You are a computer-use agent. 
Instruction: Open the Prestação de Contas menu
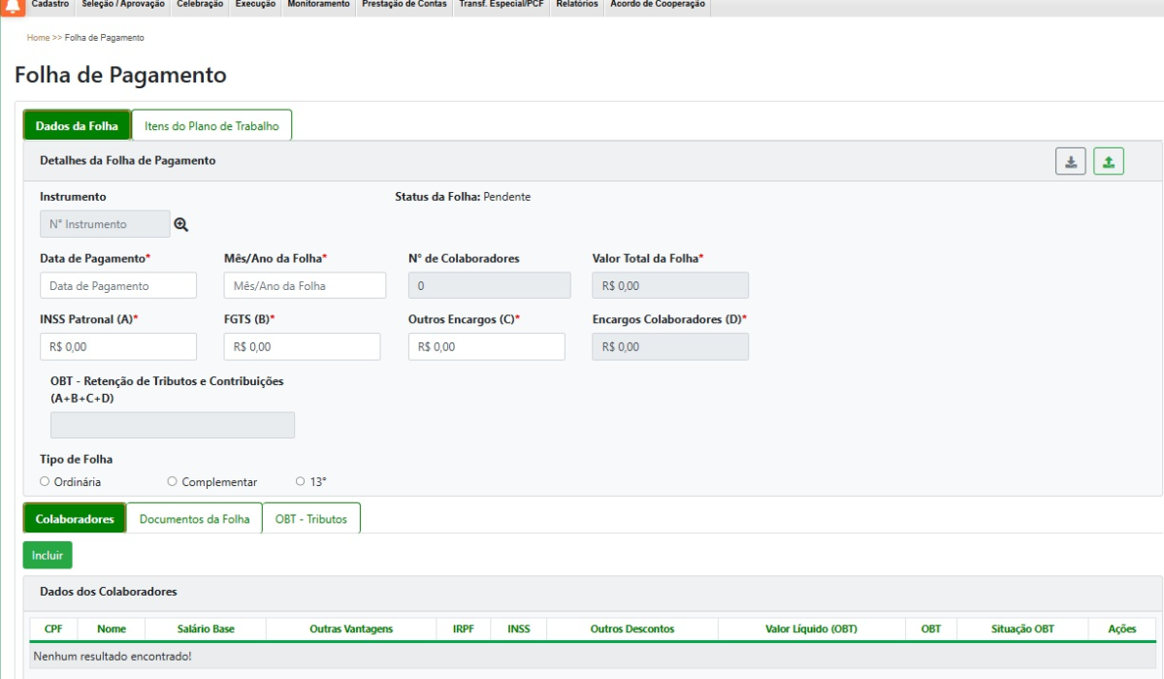pos(404,5)
